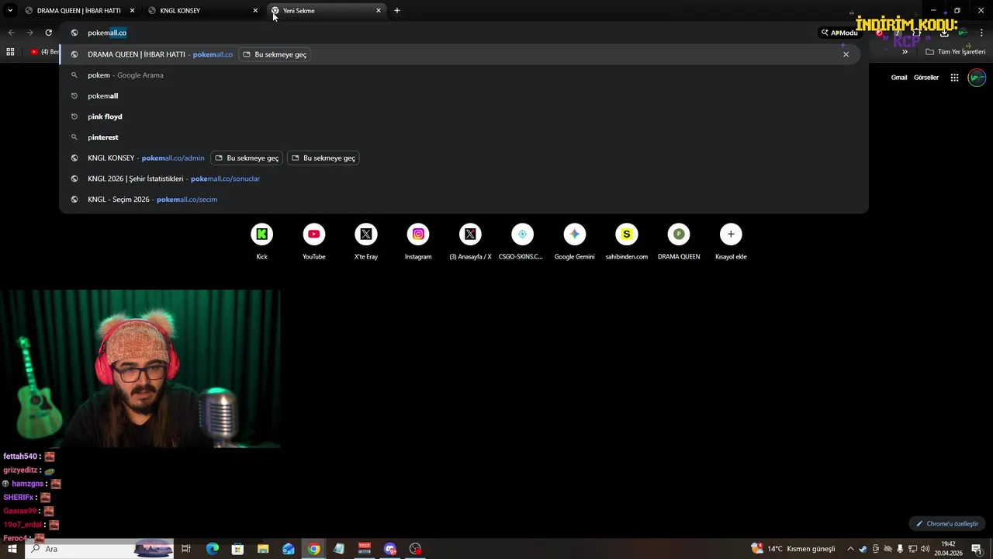Open the Google apps grid
This screenshot has width=993, height=559.
954,78
